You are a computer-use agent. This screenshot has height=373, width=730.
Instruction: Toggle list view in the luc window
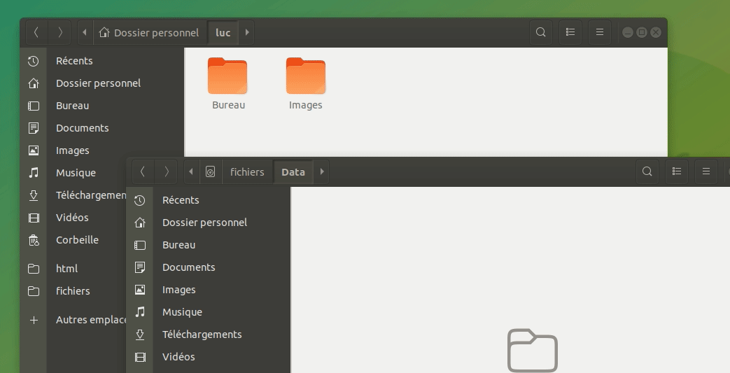(x=570, y=32)
